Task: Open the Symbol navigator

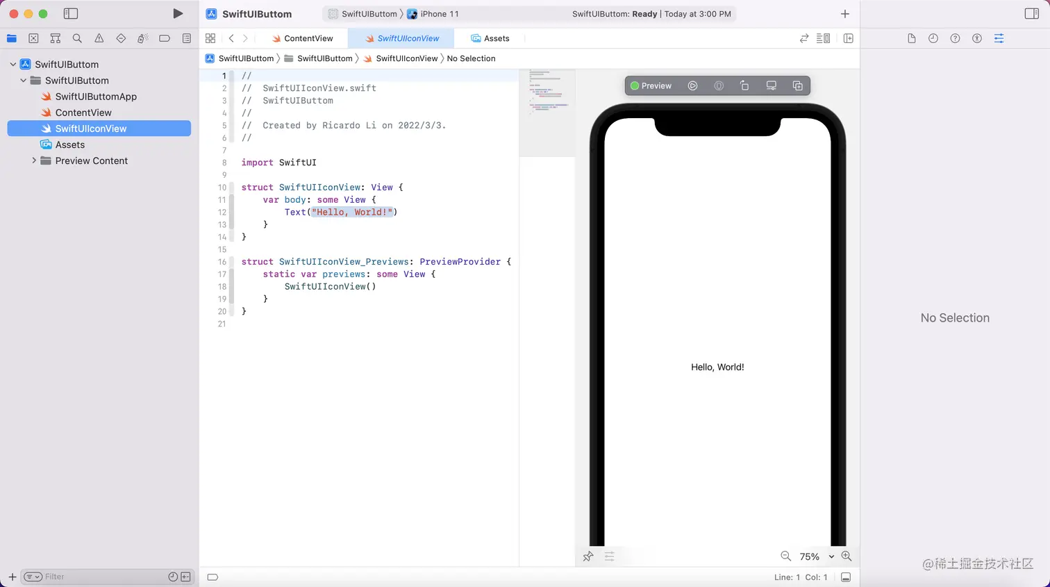Action: (x=55, y=38)
